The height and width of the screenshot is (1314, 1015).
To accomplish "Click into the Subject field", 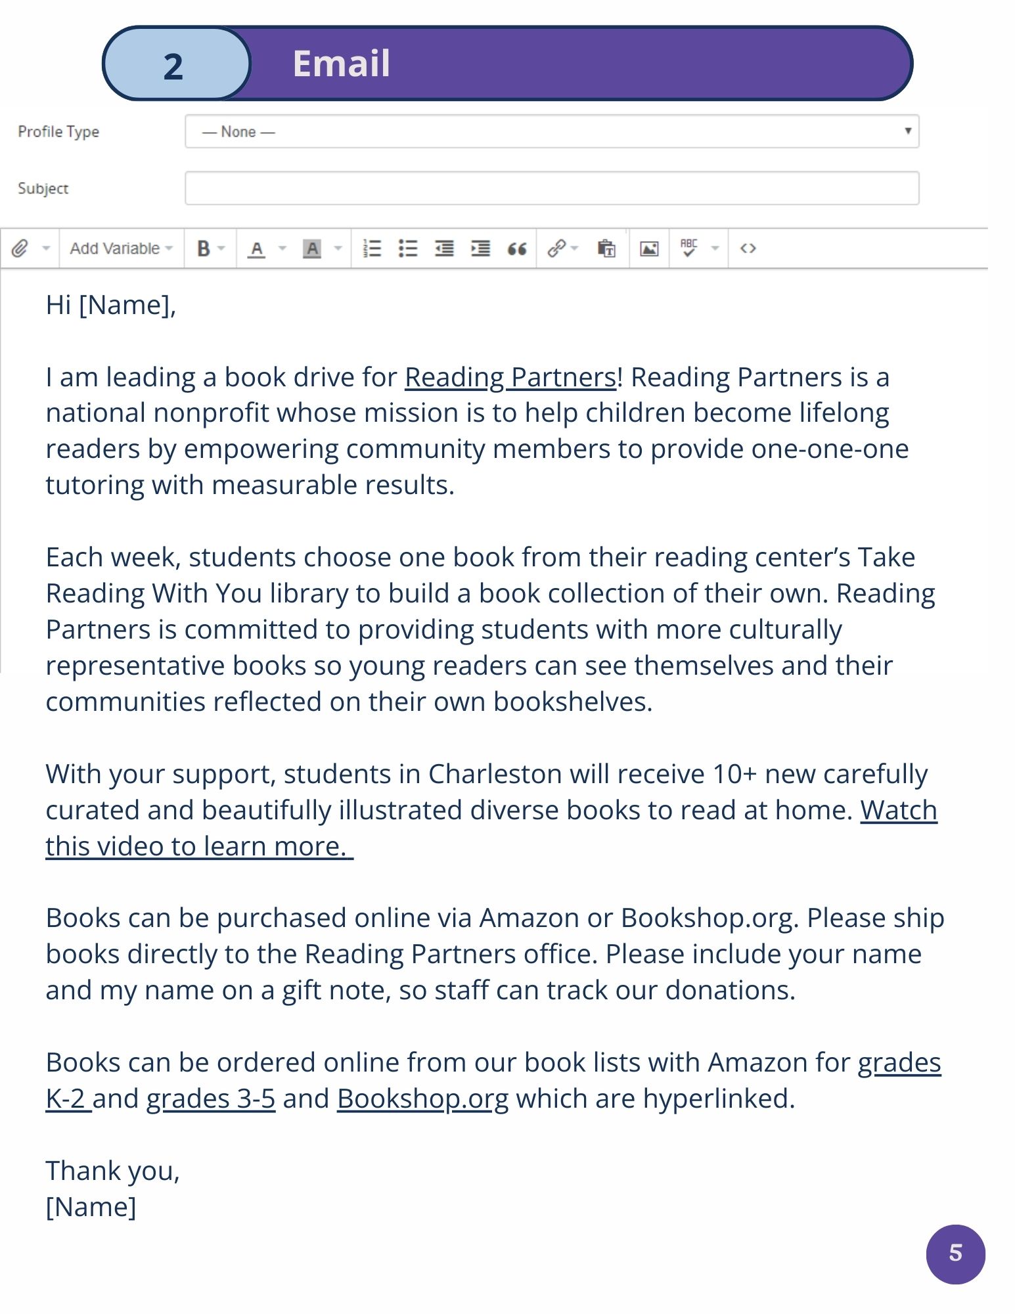I will coord(551,189).
